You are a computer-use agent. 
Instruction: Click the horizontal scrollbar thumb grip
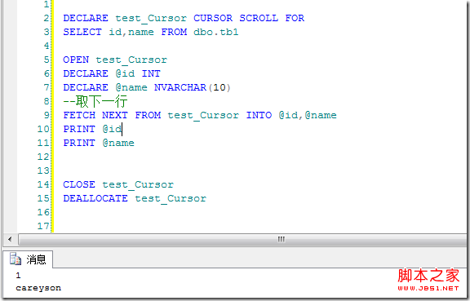(x=281, y=239)
